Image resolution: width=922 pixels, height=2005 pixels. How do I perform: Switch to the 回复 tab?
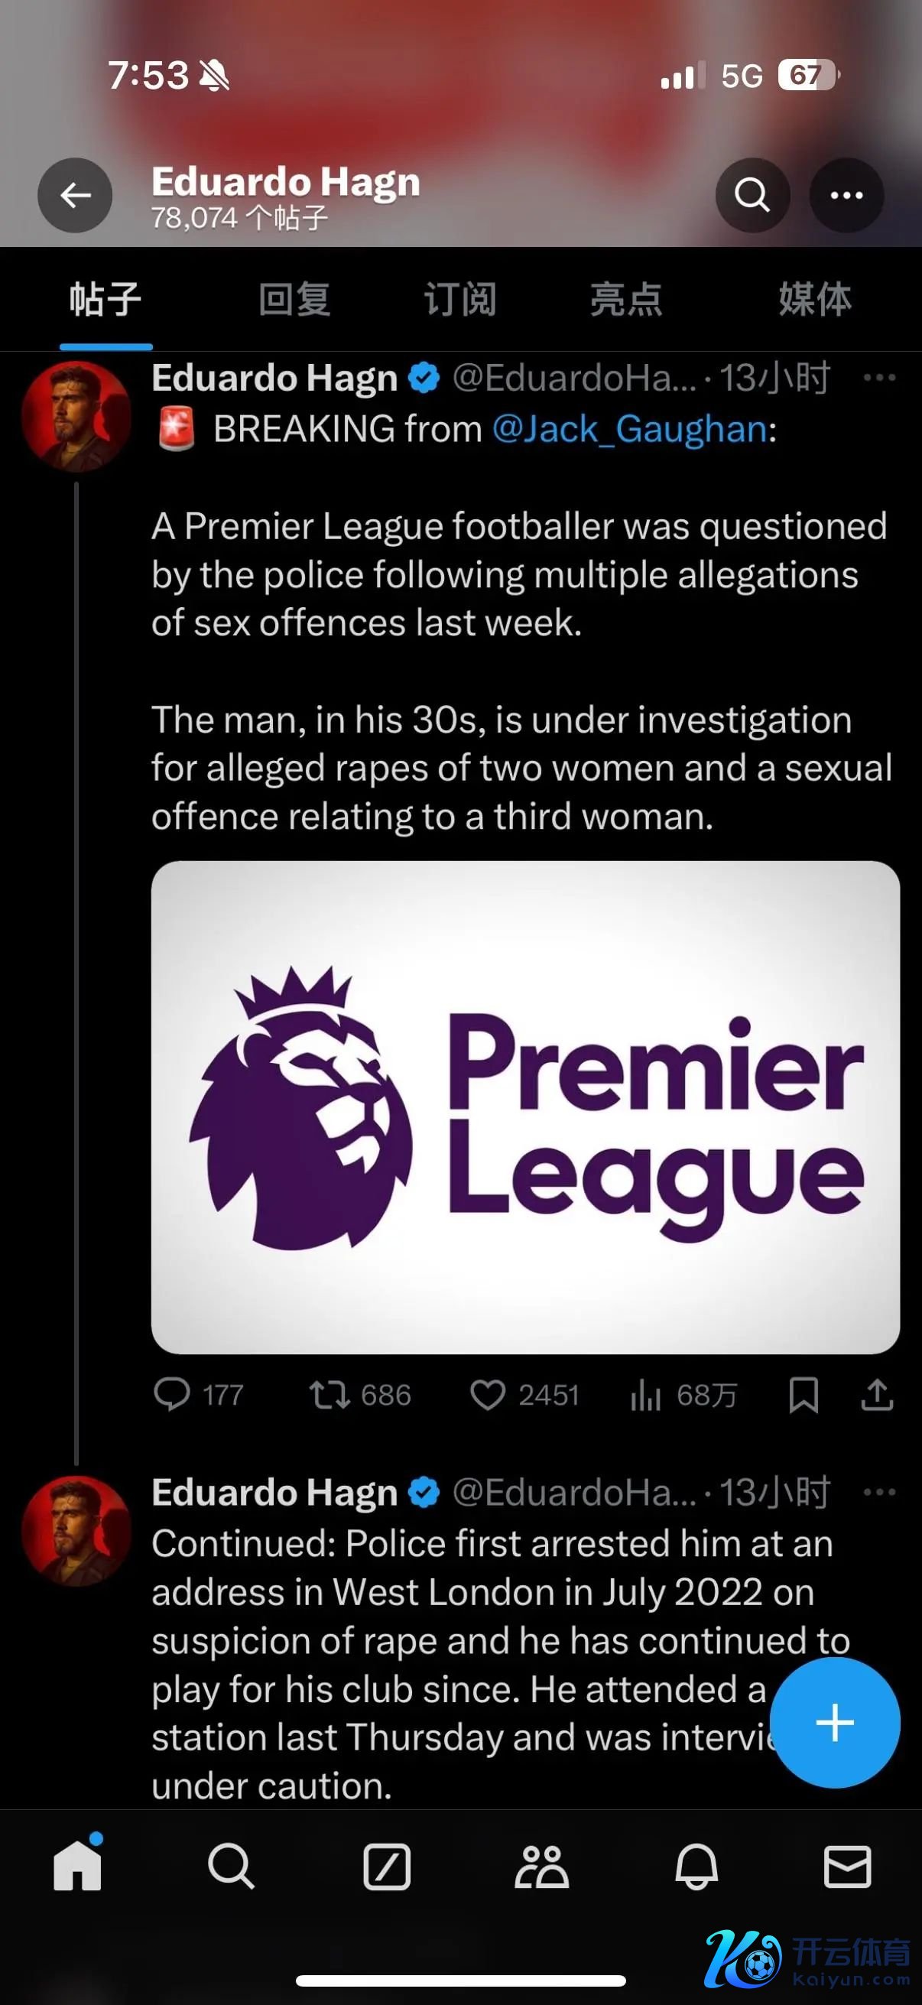point(294,300)
